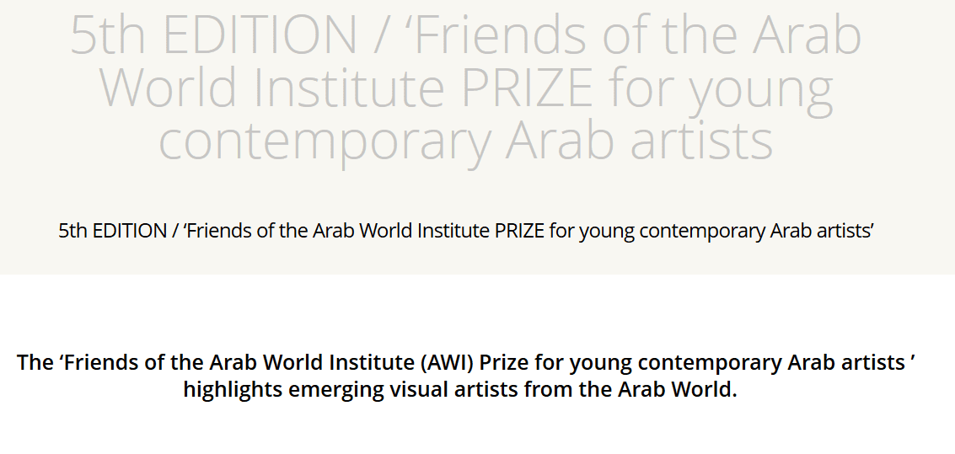Click "5th" in the large faded heading
955x454 pixels.
click(108, 36)
